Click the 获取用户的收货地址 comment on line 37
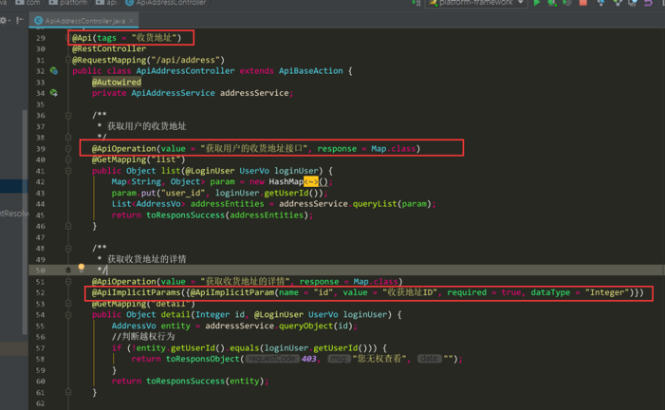665x410 pixels. pyautogui.click(x=146, y=126)
